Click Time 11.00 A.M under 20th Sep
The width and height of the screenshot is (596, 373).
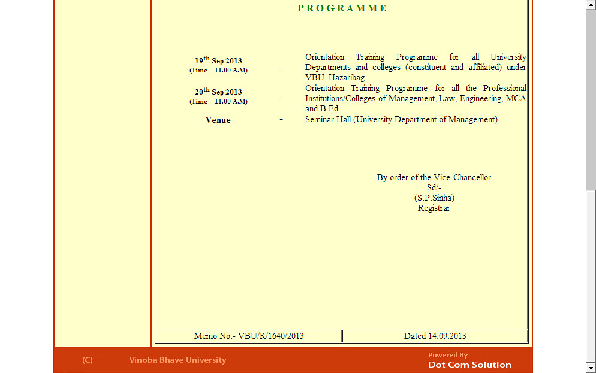tap(219, 101)
